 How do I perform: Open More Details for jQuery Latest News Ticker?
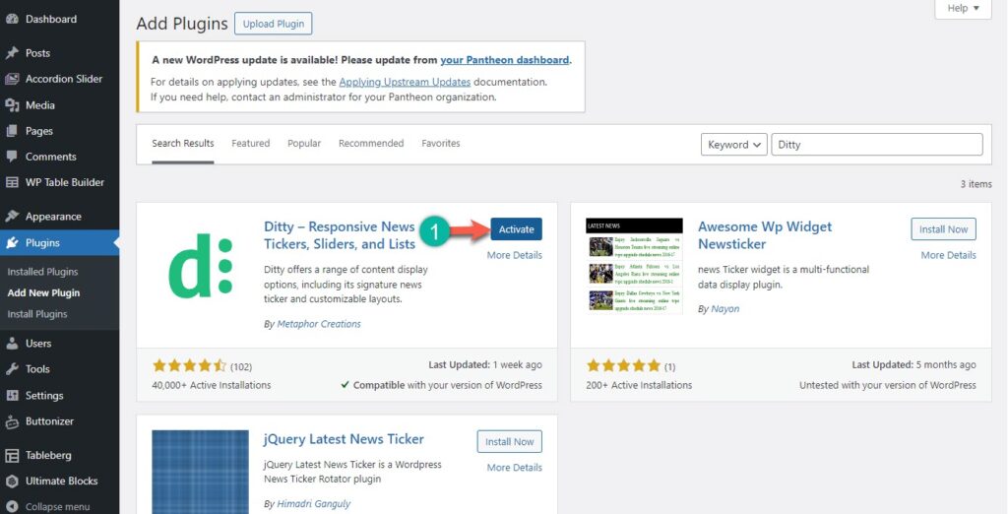514,467
